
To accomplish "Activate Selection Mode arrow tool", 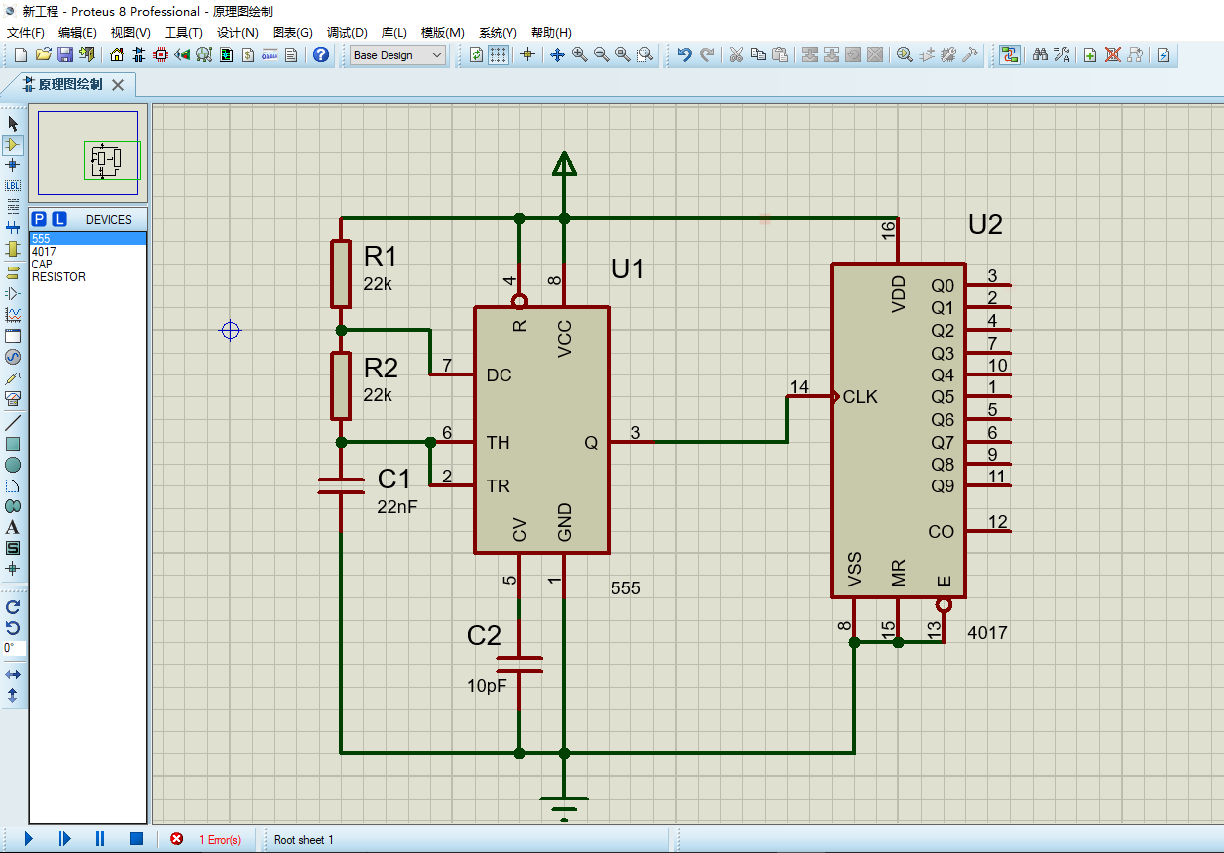I will [13, 123].
